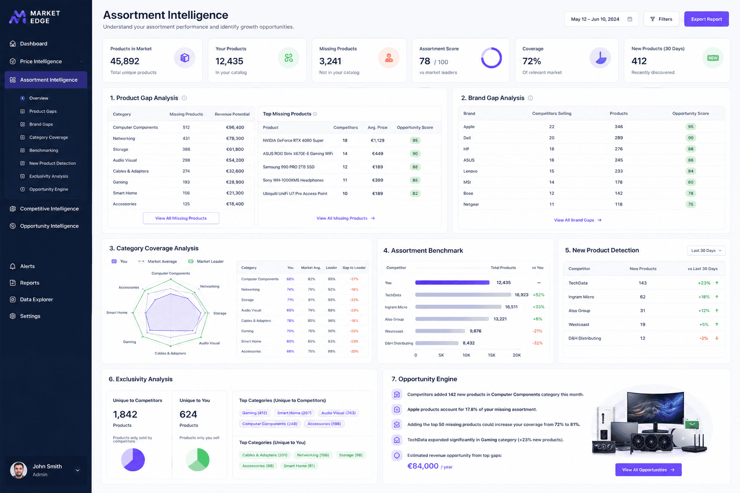Click the Computer Components (248) tag
Viewport: 740px width, 493px height.
click(270, 424)
